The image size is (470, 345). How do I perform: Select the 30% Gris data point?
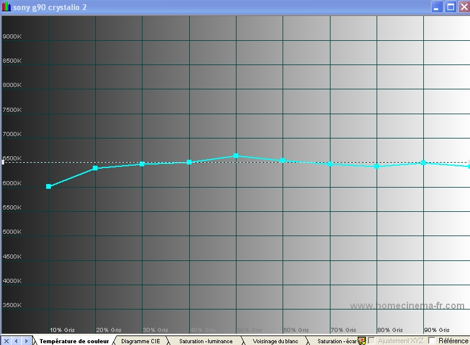[142, 164]
